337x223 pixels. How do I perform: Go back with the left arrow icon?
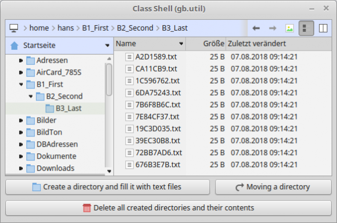256,28
